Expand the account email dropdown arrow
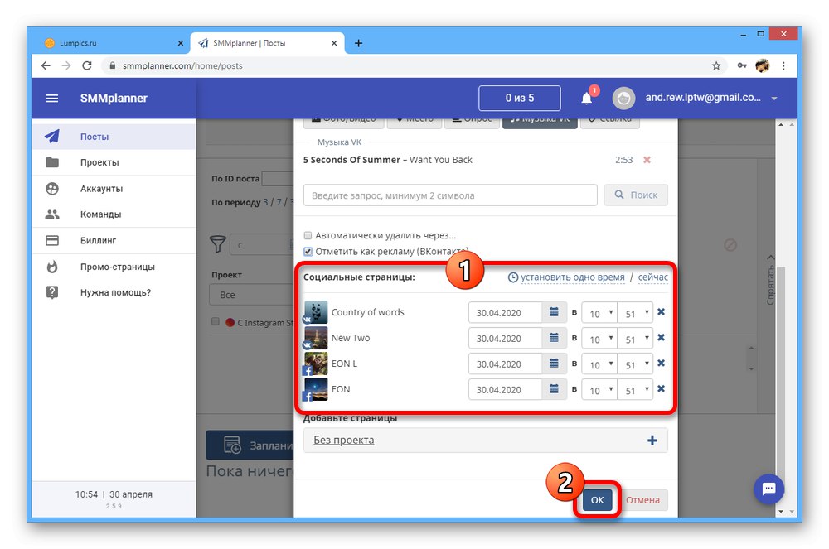Screen dimensions: 829x549 coord(774,99)
